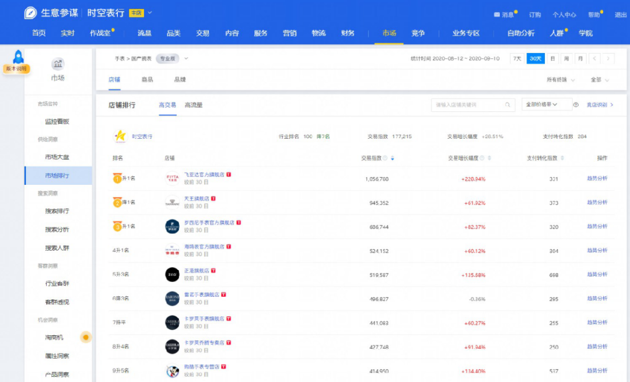
Task: Select the 店铺 tab
Action: [114, 79]
